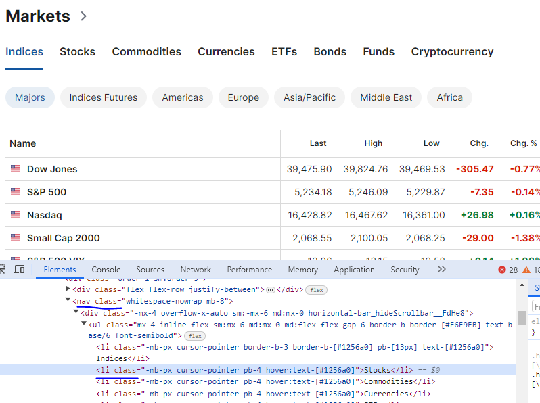Choose the Americas filter pill
Image resolution: width=540 pixels, height=403 pixels.
point(183,97)
